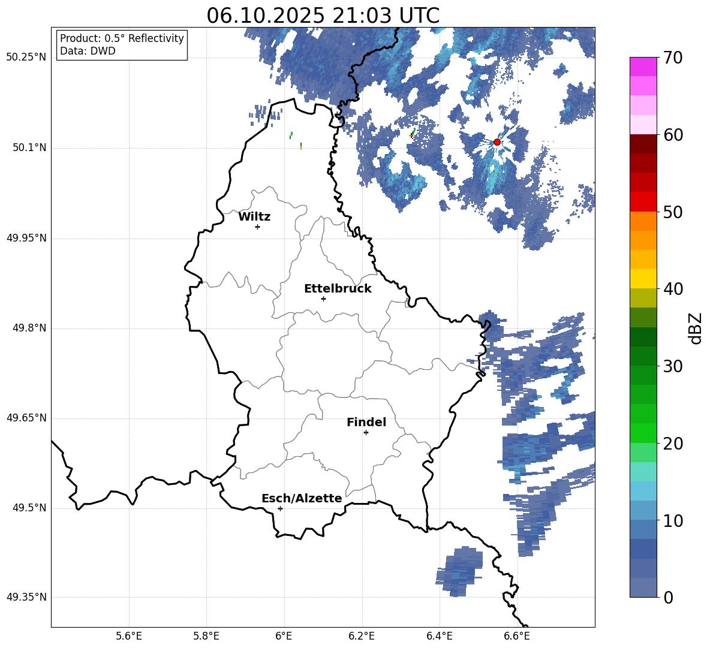This screenshot has height=648, width=710.
Task: Click the 49.95°N latitude label
Action: [26, 238]
